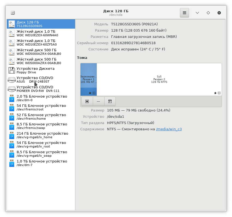
Task: Select /dev/rfremix/swap block device icon
Action: click(x=12, y=126)
